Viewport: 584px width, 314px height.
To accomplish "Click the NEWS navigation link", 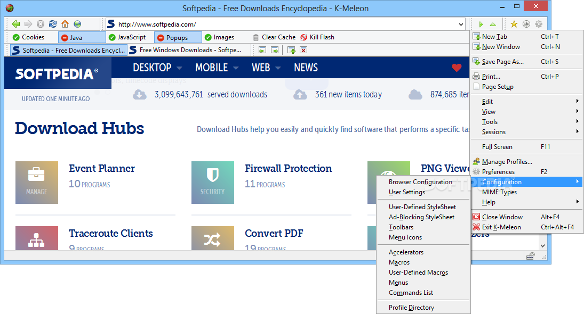I will coord(306,68).
